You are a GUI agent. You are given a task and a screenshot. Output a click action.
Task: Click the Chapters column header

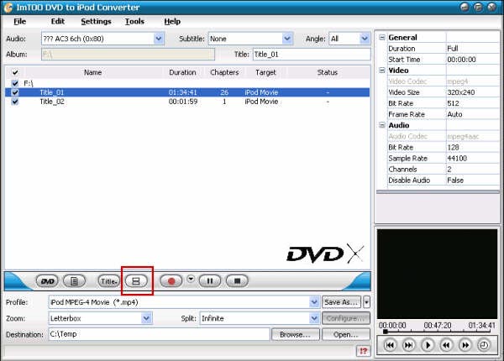(x=224, y=72)
